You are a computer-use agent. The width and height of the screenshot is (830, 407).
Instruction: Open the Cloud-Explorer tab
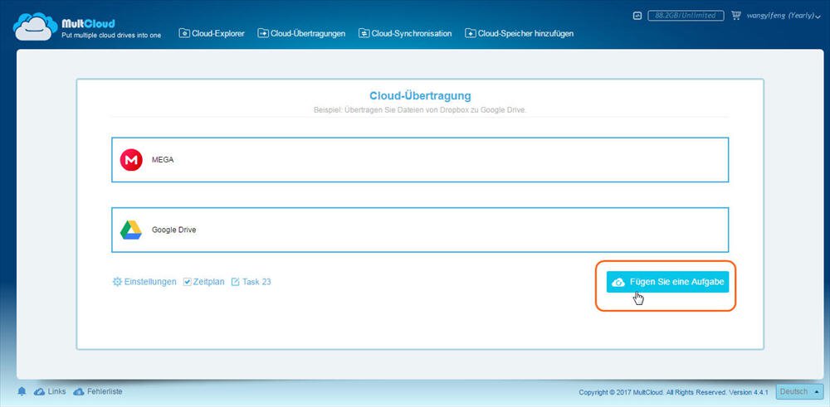click(x=212, y=33)
